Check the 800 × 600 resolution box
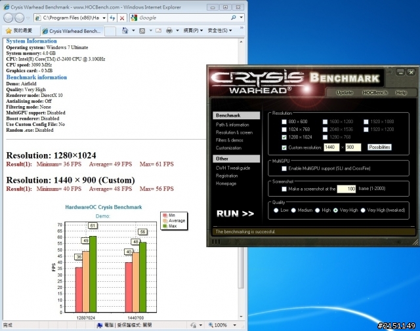Screen dimensions: 420x331 (x=284, y=122)
